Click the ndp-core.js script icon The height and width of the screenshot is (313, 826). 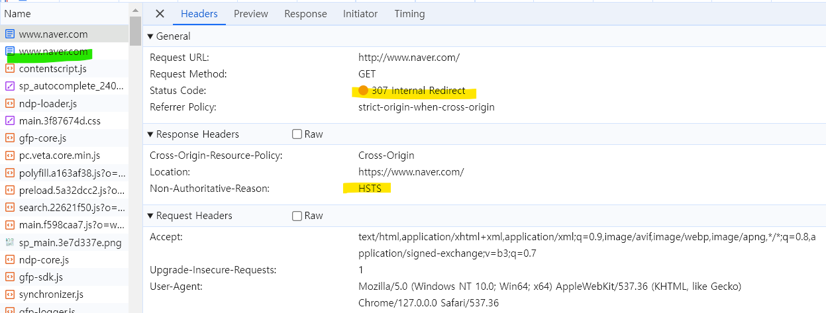(10, 260)
